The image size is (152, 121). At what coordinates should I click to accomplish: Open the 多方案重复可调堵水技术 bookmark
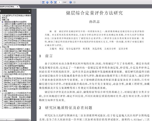(18, 55)
